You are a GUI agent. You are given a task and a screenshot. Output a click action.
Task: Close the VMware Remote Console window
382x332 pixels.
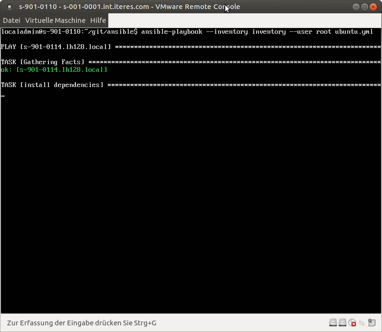[x=373, y=7]
